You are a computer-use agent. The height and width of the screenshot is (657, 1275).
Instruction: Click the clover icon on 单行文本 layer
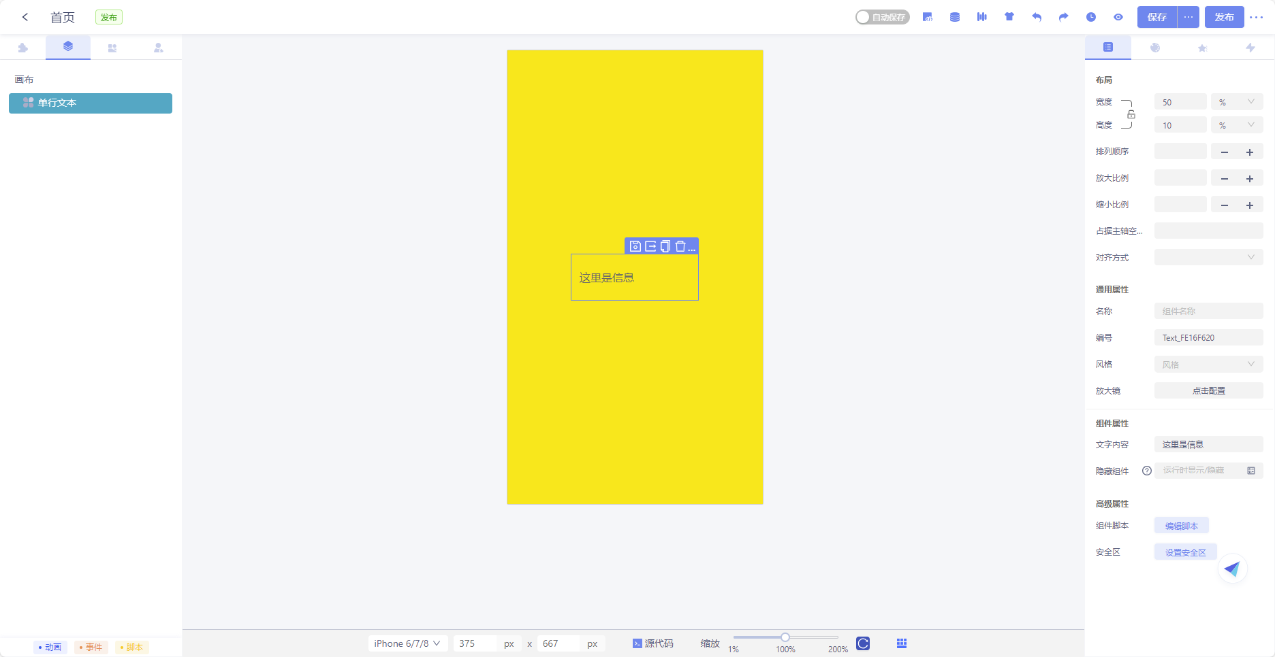point(29,103)
